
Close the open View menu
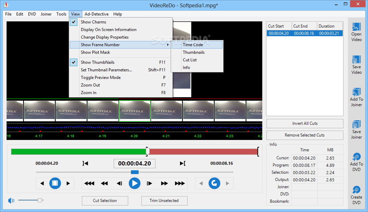pos(75,14)
